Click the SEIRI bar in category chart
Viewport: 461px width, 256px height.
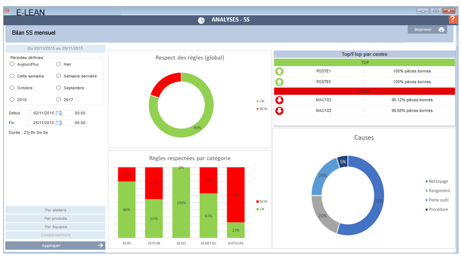pos(127,202)
